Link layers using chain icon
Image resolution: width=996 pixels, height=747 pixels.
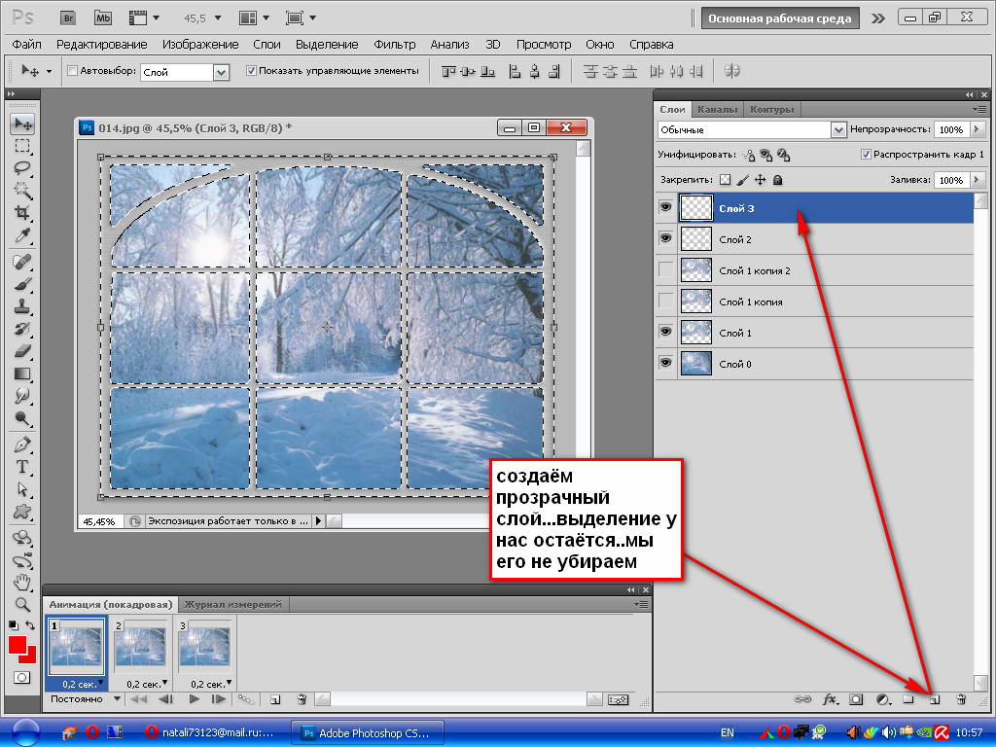coord(802,699)
